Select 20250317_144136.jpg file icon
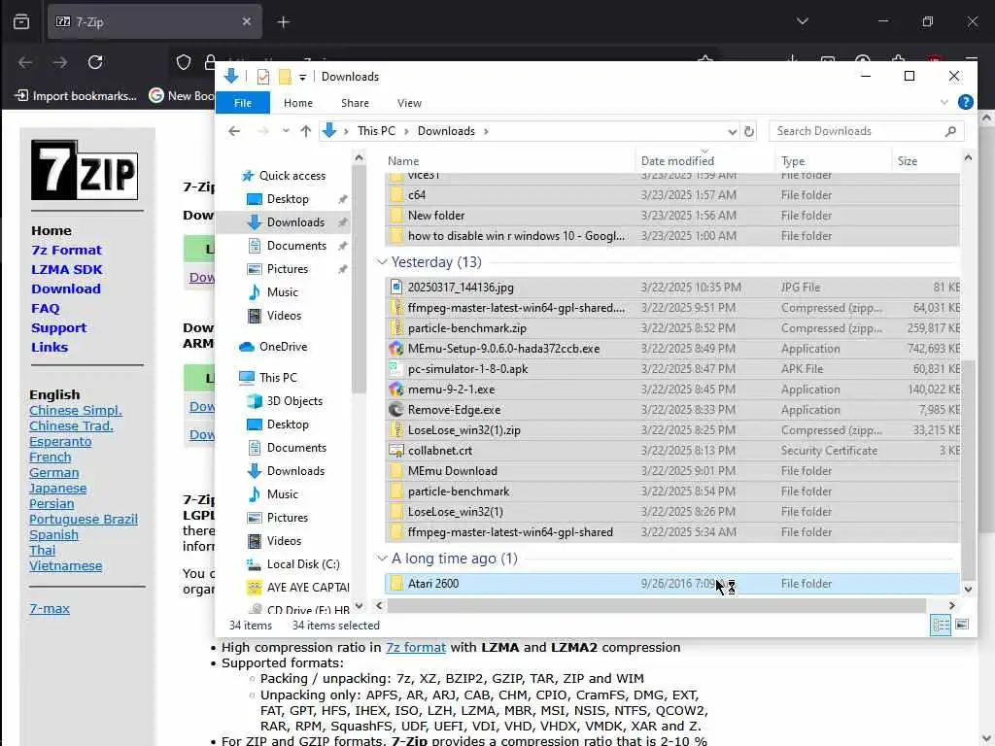The width and height of the screenshot is (995, 746). pos(396,288)
